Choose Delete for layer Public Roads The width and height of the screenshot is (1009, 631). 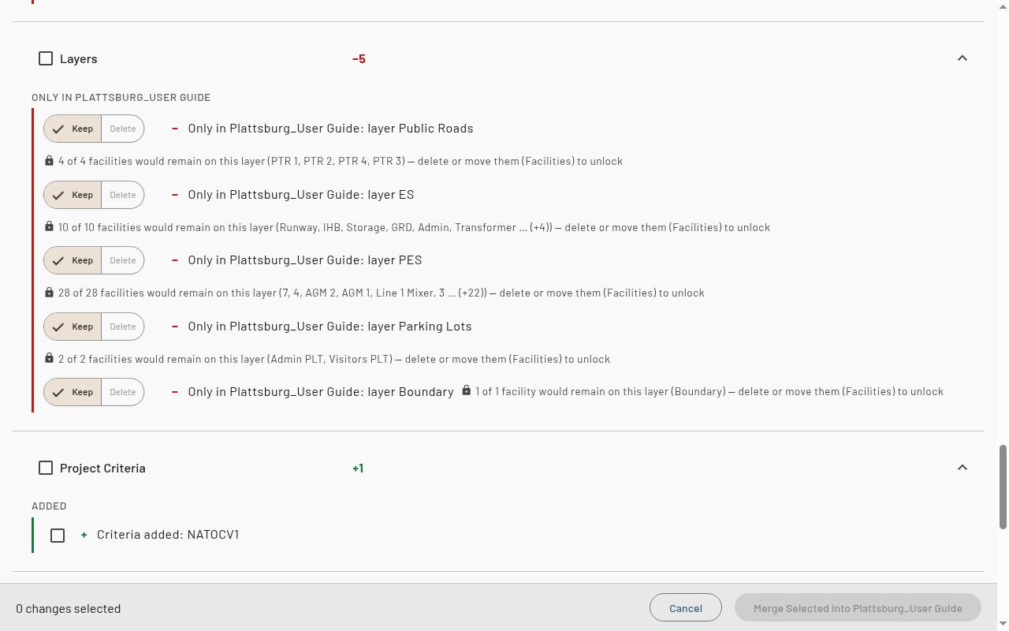tap(123, 129)
